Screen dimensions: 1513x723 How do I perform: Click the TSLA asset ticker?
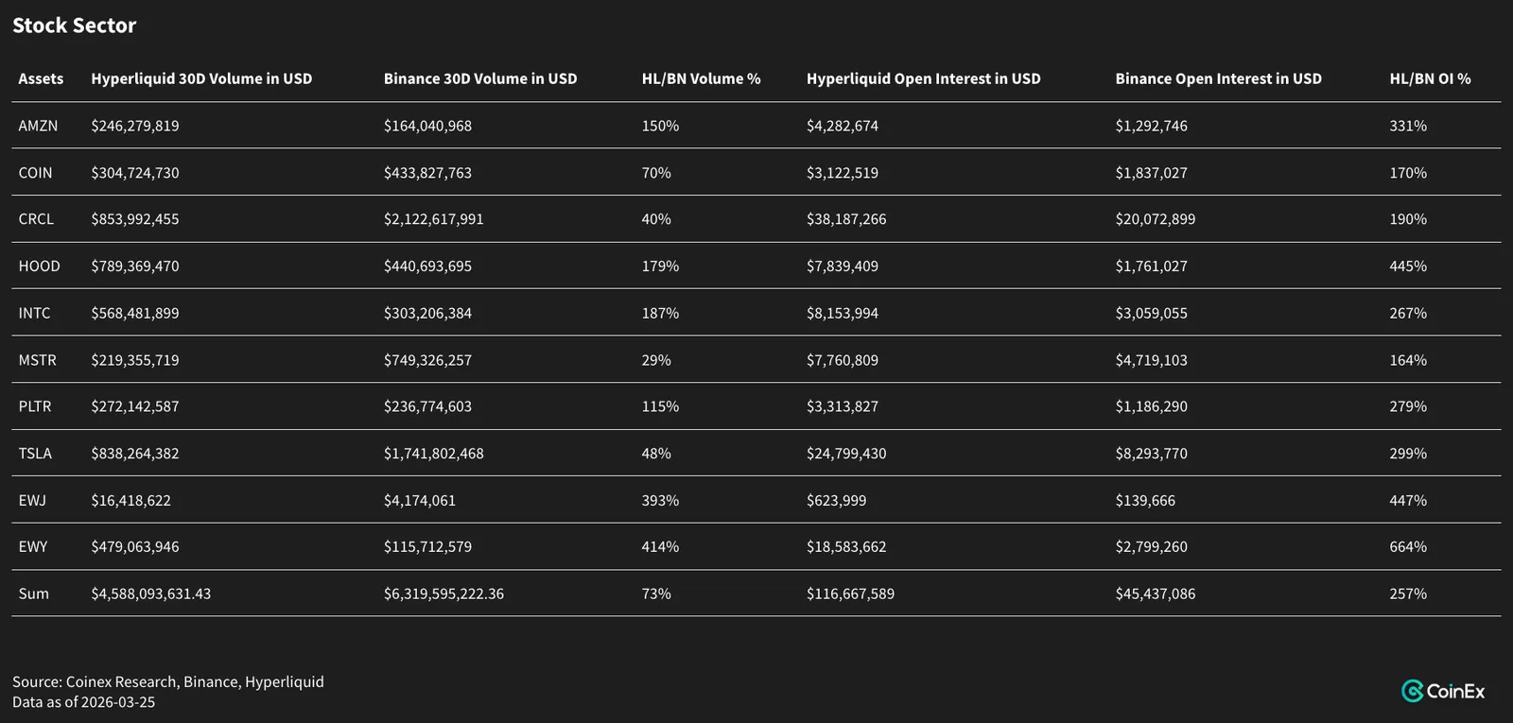pyautogui.click(x=35, y=454)
